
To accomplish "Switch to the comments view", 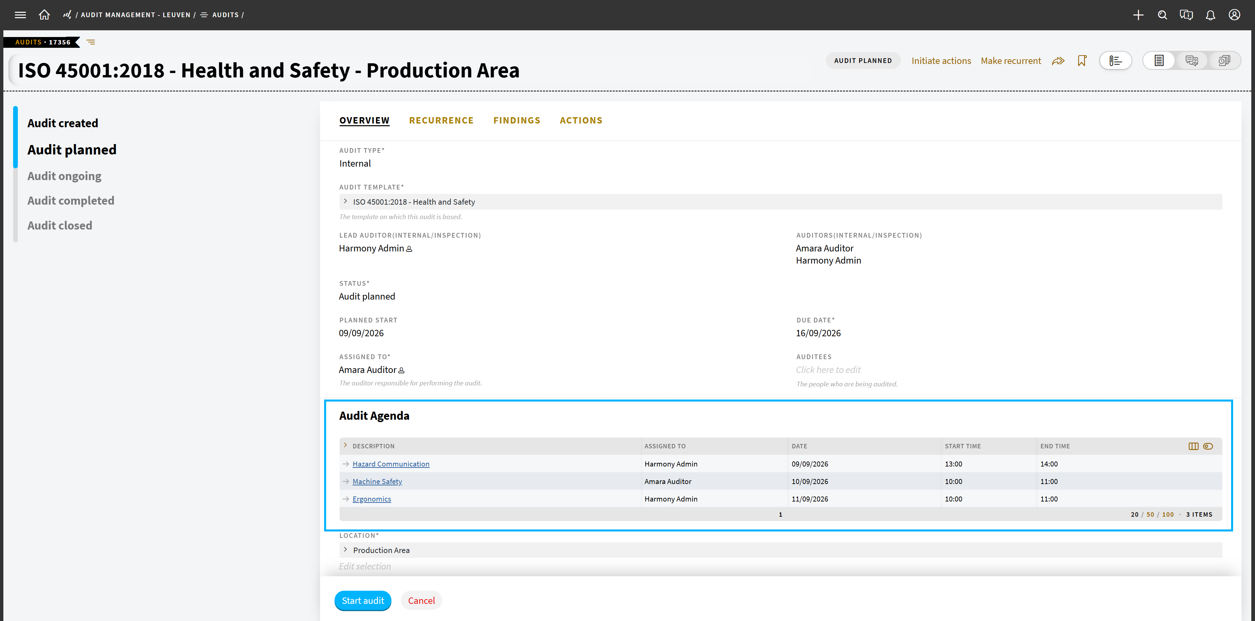I will [1192, 61].
